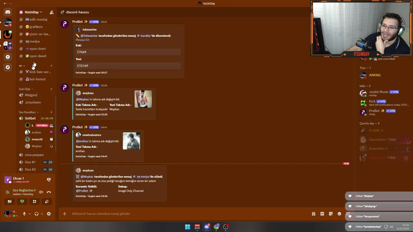Stop streaming Ekran 1 icon
The height and width of the screenshot is (232, 413).
tap(49, 179)
